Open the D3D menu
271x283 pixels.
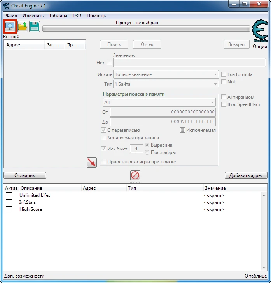77,16
